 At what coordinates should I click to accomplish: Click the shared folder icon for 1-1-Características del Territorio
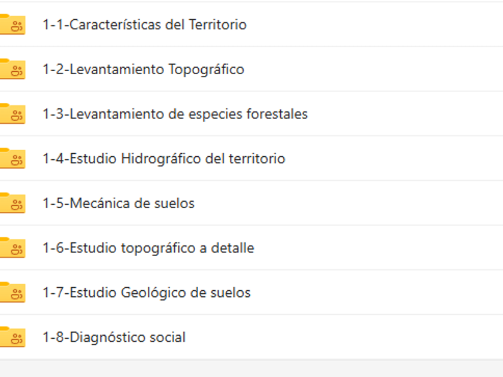point(12,25)
